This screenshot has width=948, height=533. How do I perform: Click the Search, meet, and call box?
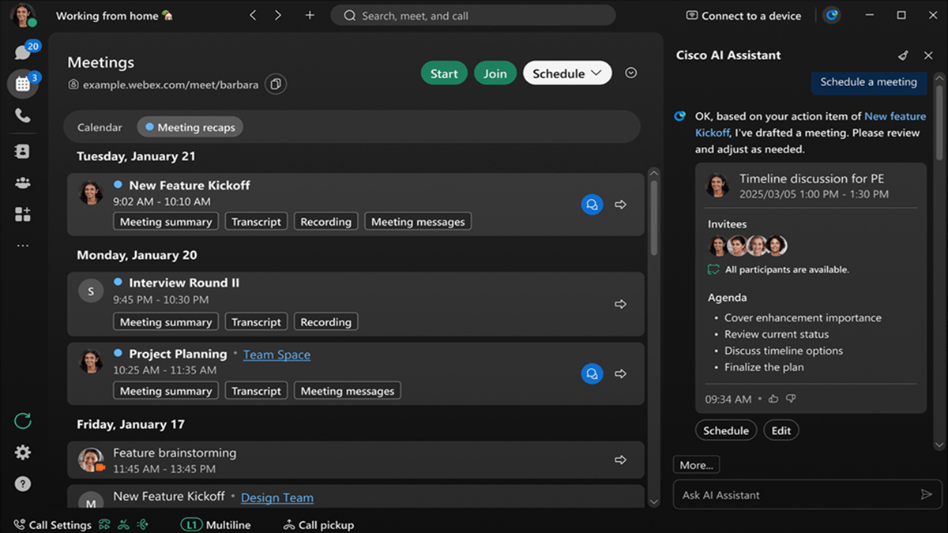click(473, 15)
